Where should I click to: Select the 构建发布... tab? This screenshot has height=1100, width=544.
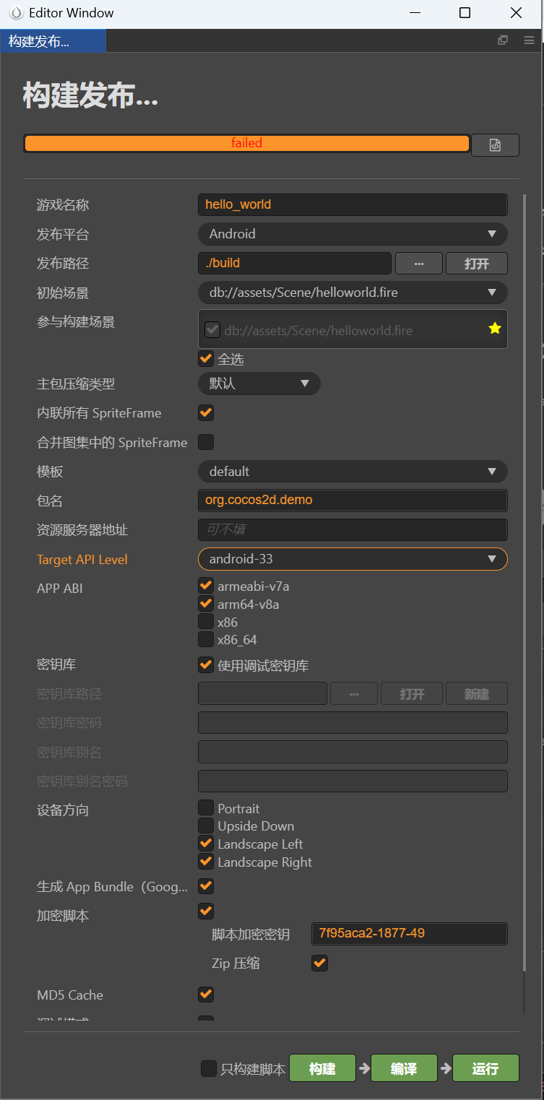tap(53, 41)
